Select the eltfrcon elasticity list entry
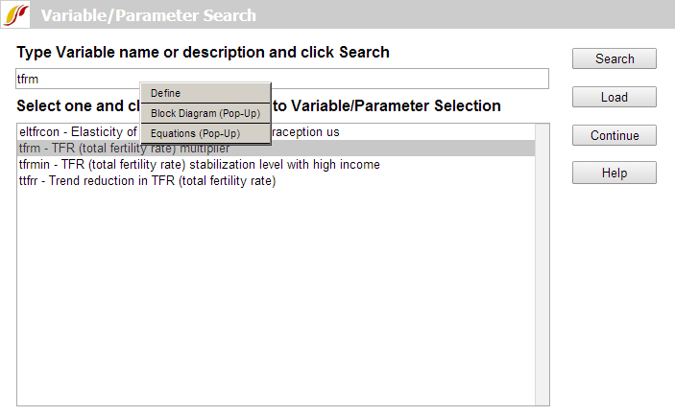Image resolution: width=675 pixels, height=416 pixels. (x=77, y=131)
